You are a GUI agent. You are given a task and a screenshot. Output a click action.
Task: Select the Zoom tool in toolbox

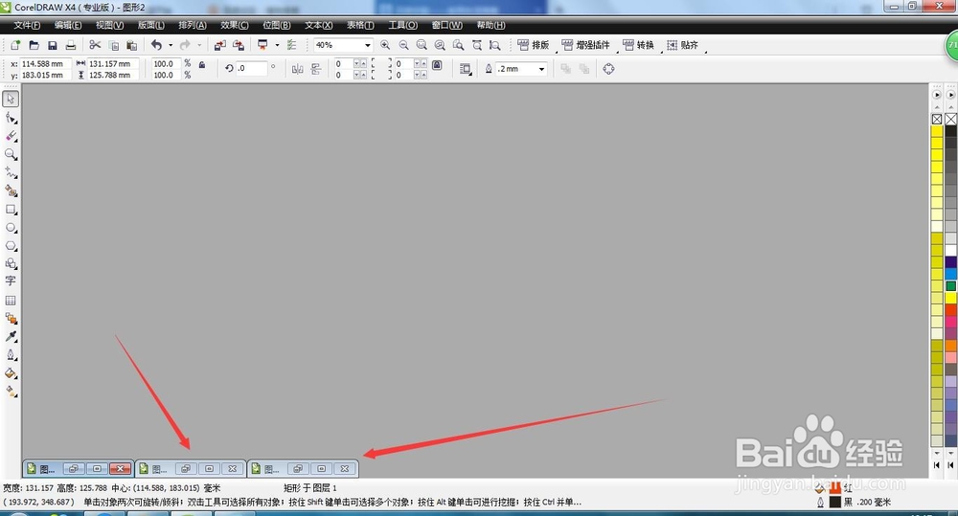pos(11,154)
